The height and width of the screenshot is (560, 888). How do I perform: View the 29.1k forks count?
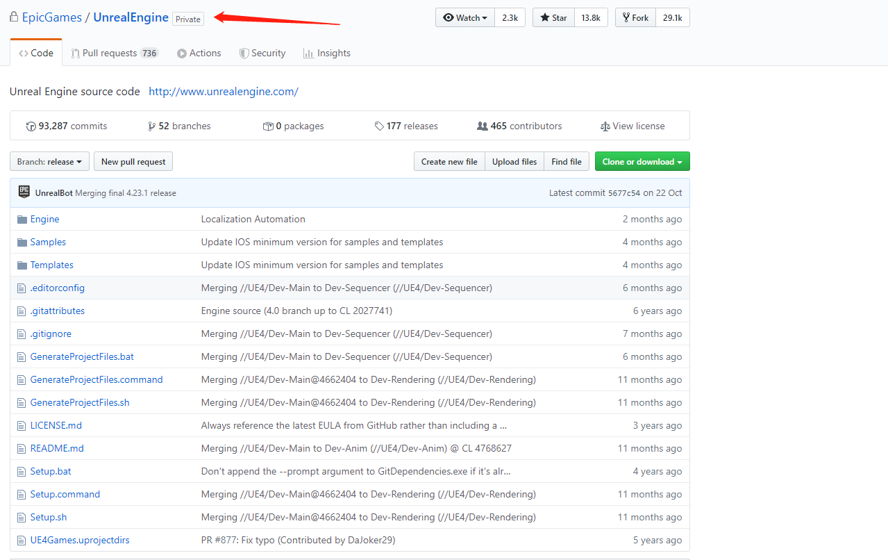tap(673, 17)
